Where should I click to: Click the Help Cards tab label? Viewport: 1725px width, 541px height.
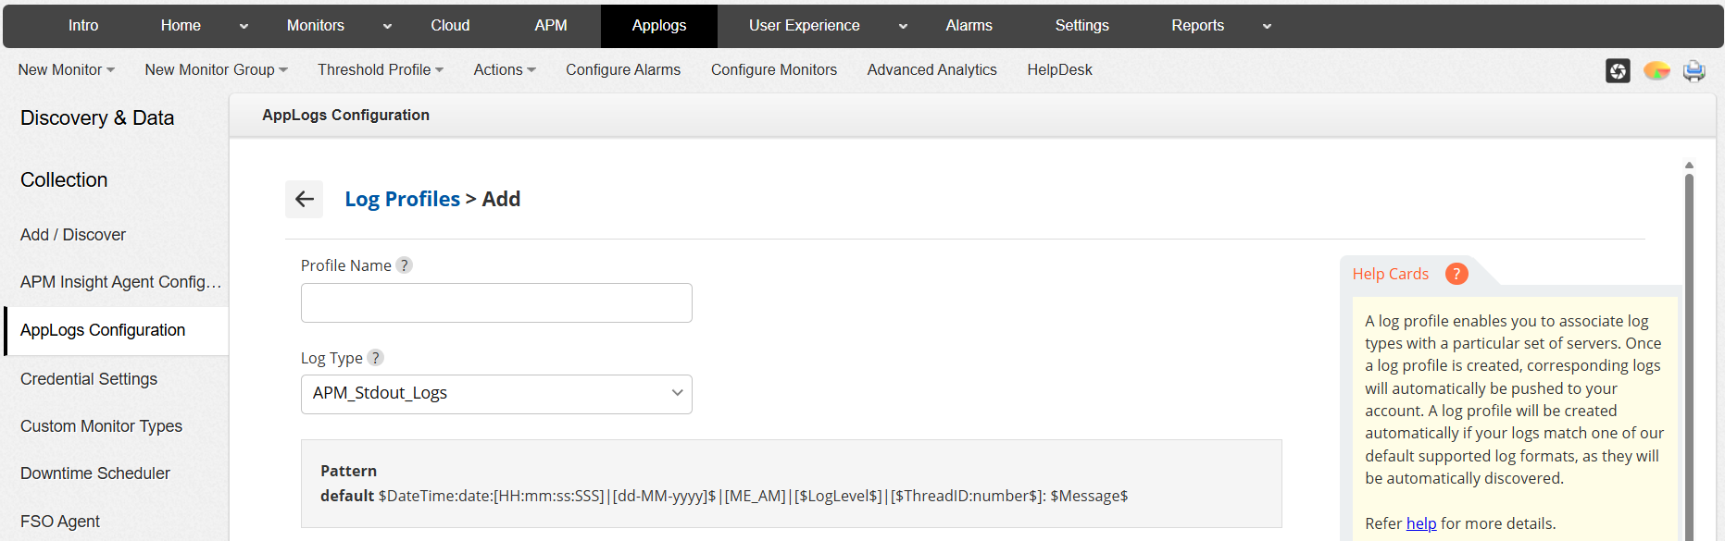tap(1390, 274)
